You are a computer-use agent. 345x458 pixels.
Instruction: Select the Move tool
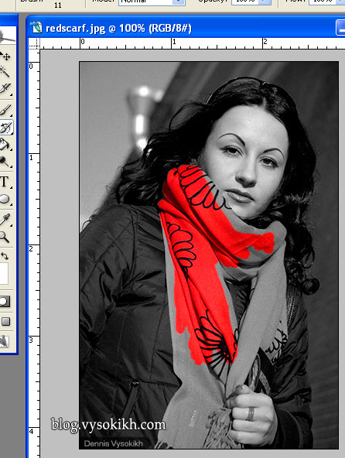pos(5,56)
